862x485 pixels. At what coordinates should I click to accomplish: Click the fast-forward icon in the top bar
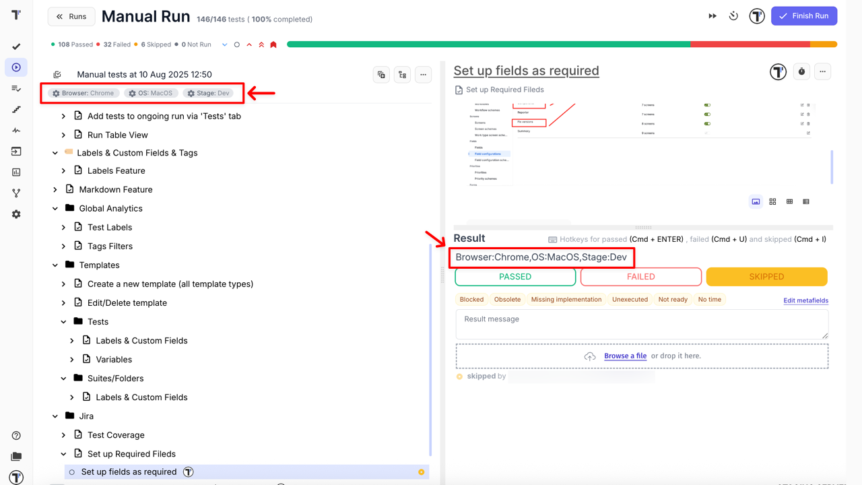[x=712, y=15]
